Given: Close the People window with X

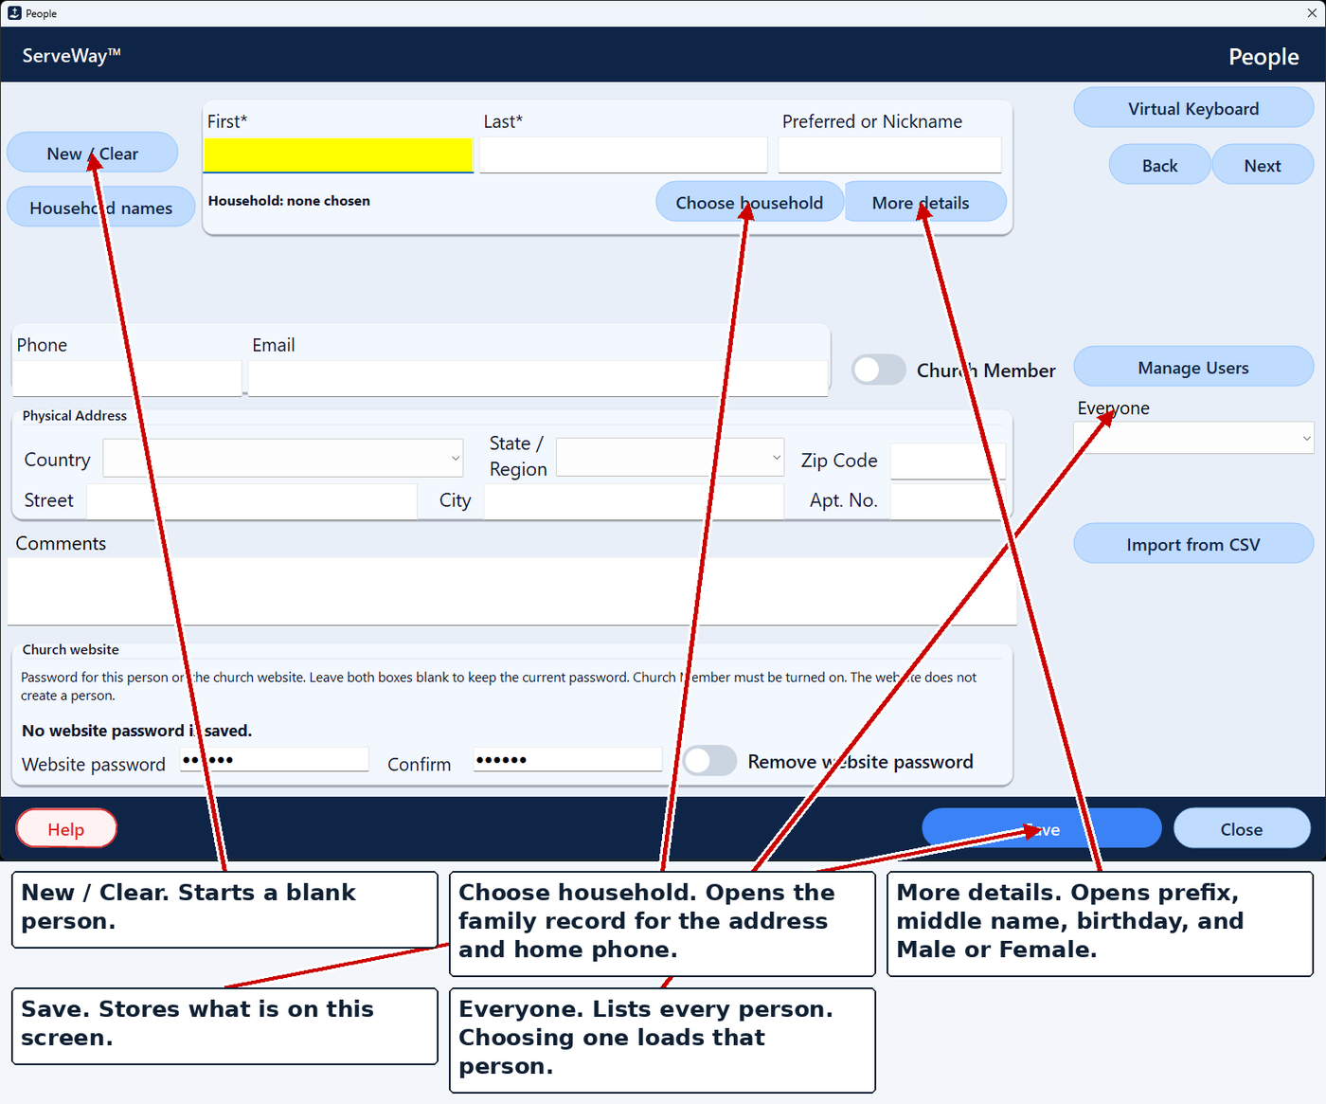Looking at the screenshot, I should point(1311,12).
